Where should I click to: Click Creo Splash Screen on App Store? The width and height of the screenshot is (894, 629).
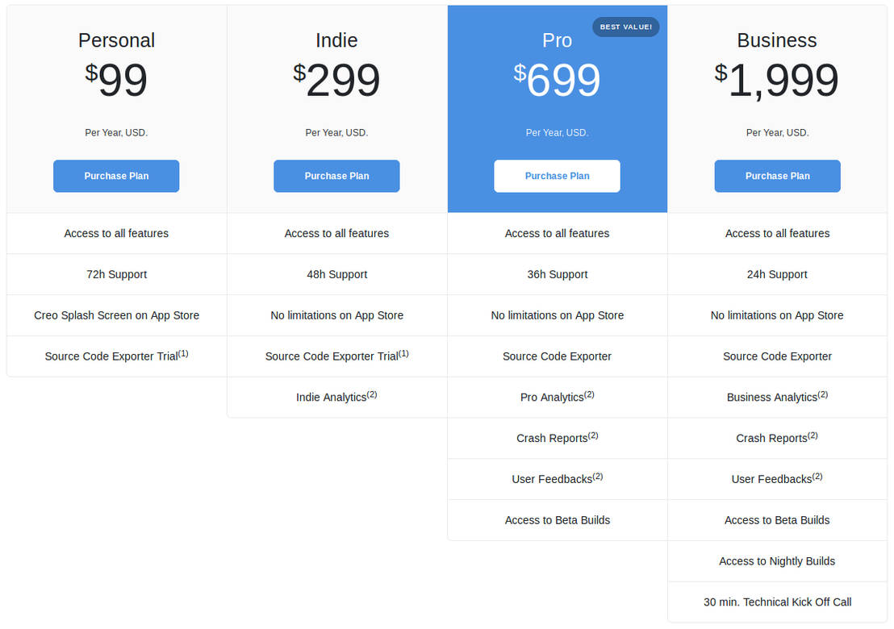point(116,315)
